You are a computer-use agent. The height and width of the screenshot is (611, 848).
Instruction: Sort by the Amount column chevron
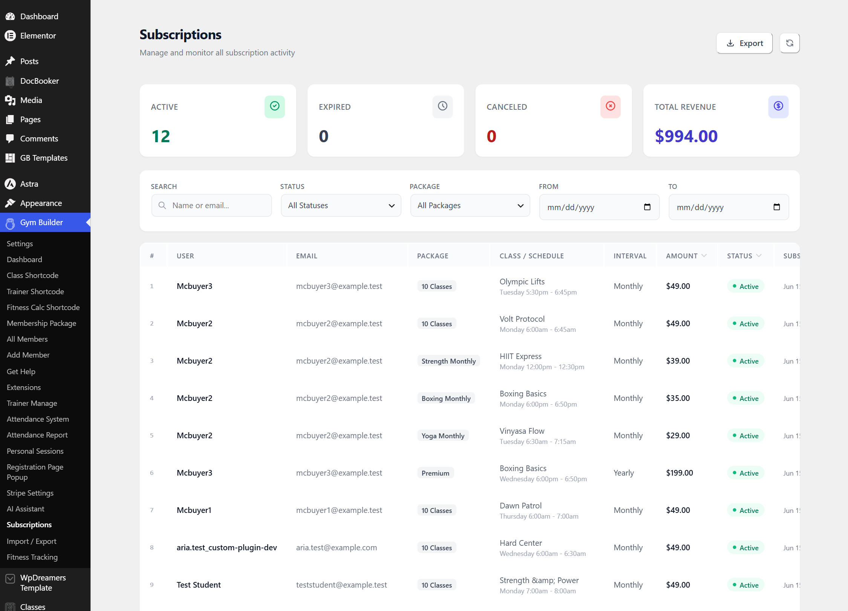pyautogui.click(x=704, y=256)
